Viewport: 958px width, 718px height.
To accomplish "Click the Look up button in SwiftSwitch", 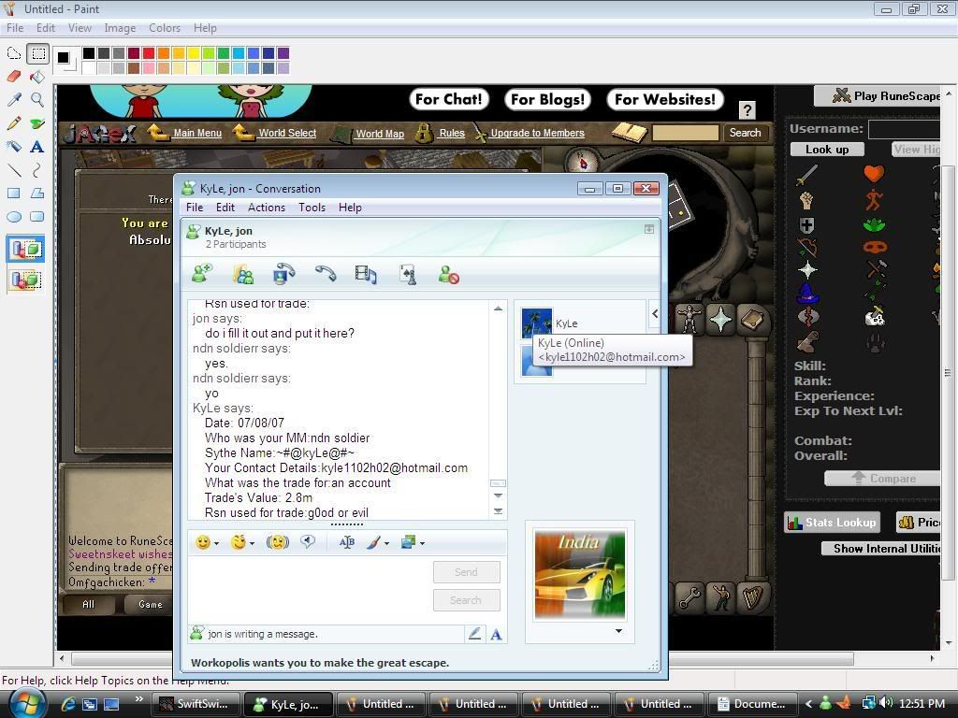I will click(827, 150).
